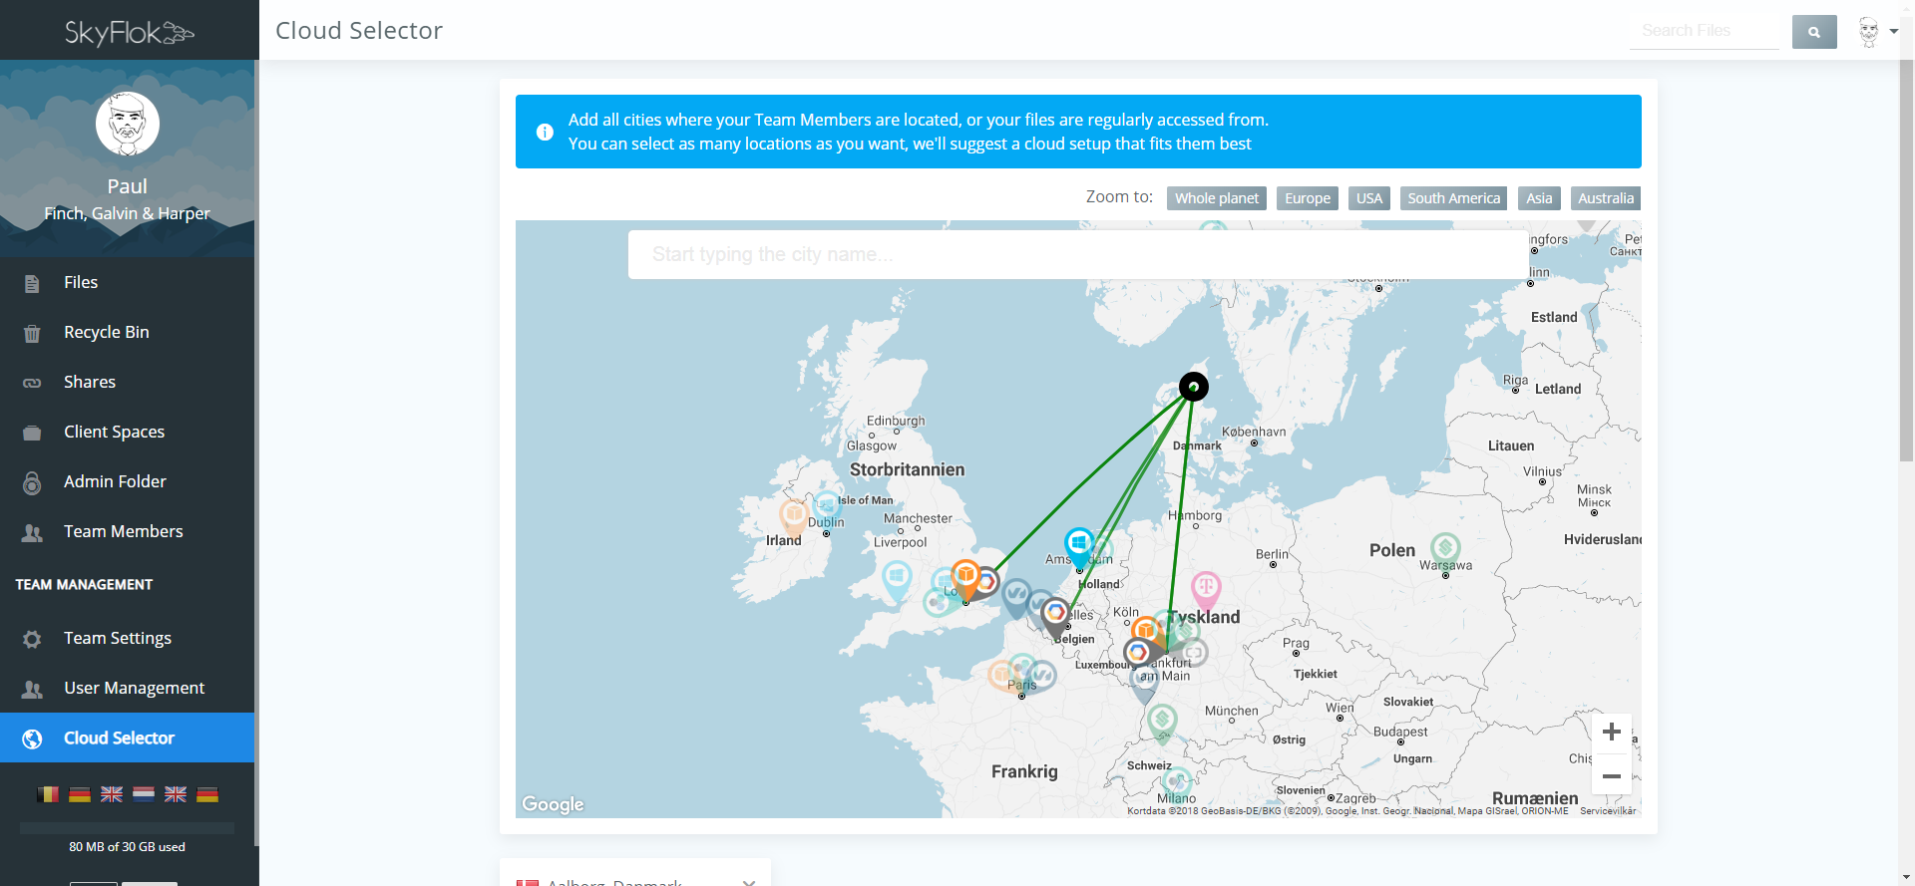Open Team Settings gear icon
1915x886 pixels.
[32, 639]
